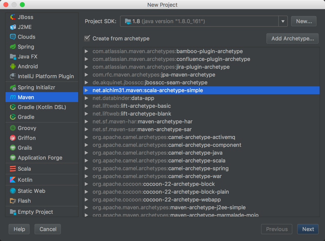325x241 pixels.
Task: Select camel-archetype-java row
Action: click(x=201, y=153)
